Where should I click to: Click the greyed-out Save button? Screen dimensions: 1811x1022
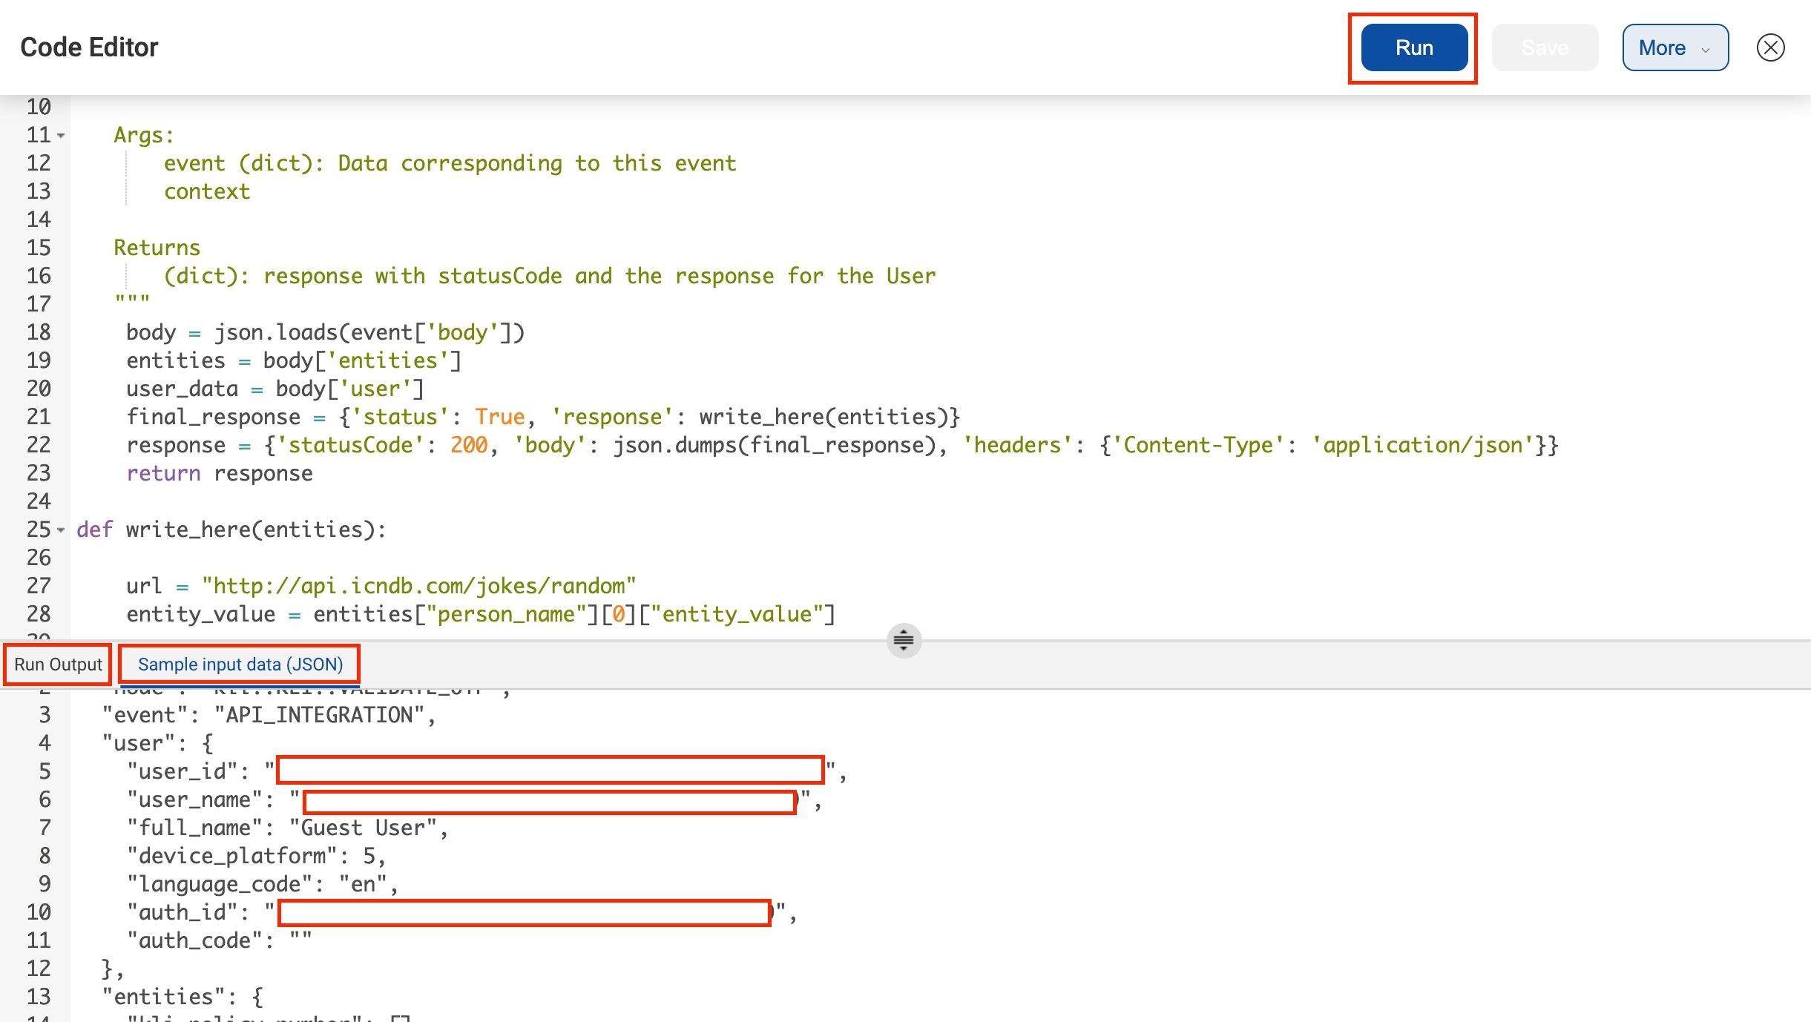tap(1545, 47)
